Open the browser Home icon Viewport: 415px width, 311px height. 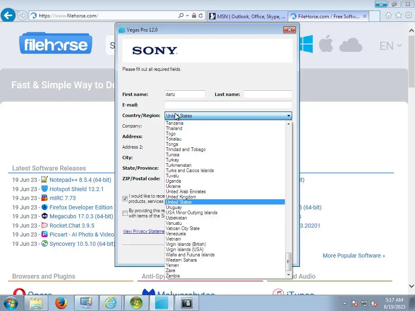[388, 15]
